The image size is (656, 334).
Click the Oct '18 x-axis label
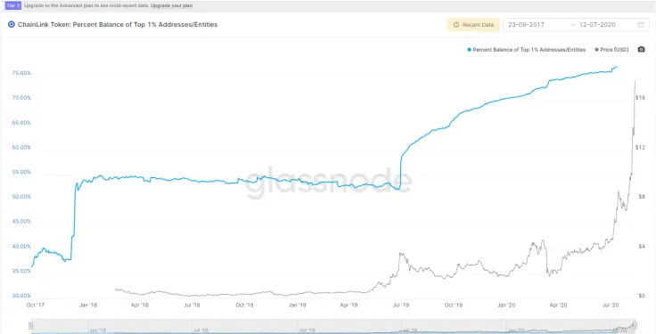(245, 305)
